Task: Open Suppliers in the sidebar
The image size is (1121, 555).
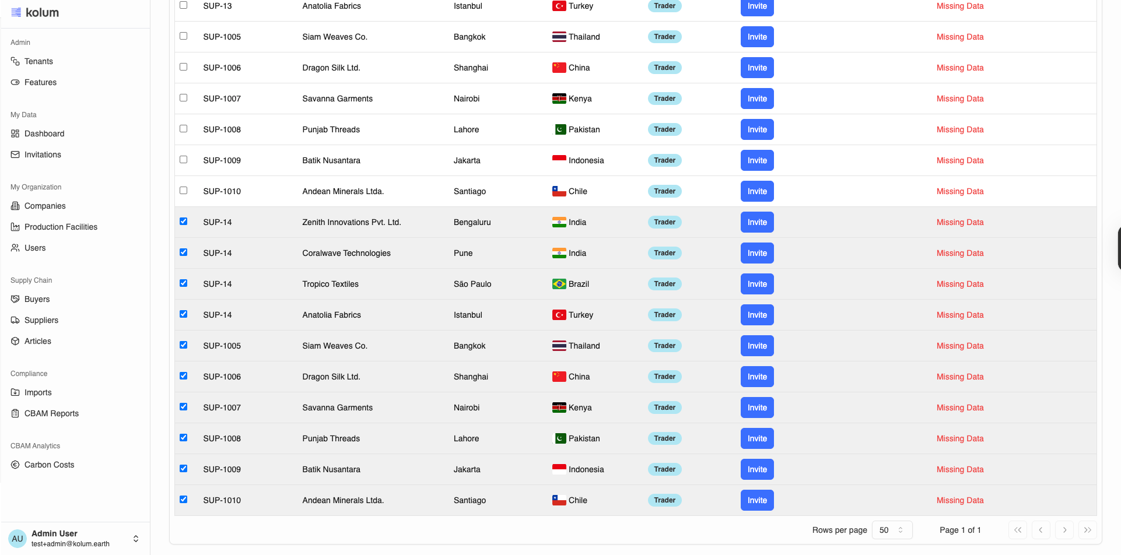Action: pyautogui.click(x=41, y=320)
